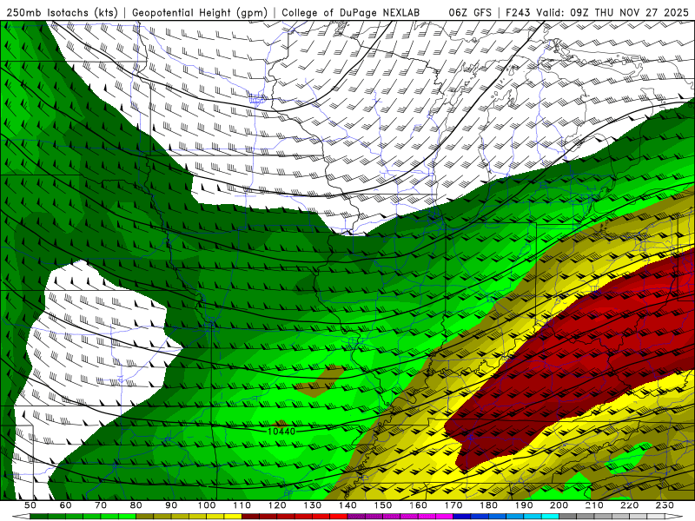
Task: Click the 60 value on the color scale
Action: click(65, 505)
